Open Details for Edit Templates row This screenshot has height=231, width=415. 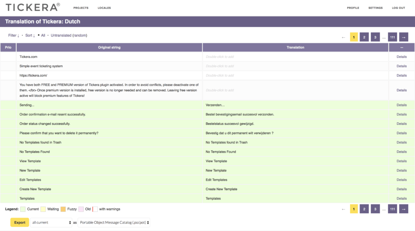402,180
